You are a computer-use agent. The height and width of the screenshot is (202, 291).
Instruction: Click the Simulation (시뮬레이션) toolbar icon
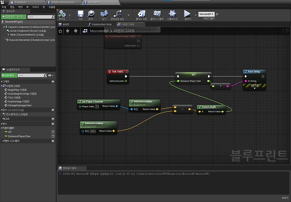pyautogui.click(x=172, y=14)
